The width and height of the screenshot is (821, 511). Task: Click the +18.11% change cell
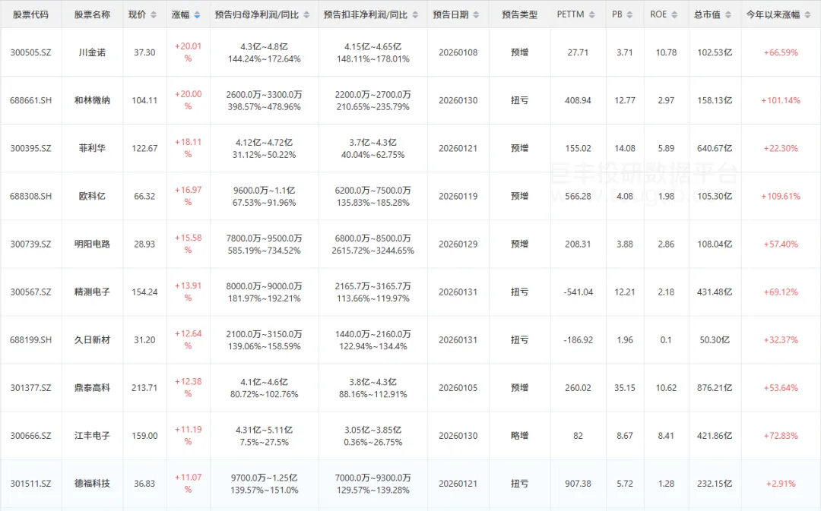pos(188,148)
